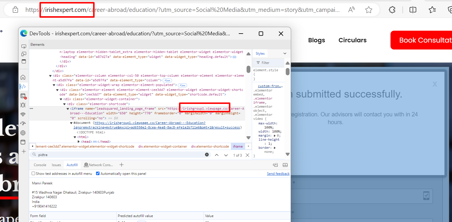This screenshot has height=222, width=452.
Task: Switch to the Console drawer tab
Action: click(x=40, y=165)
